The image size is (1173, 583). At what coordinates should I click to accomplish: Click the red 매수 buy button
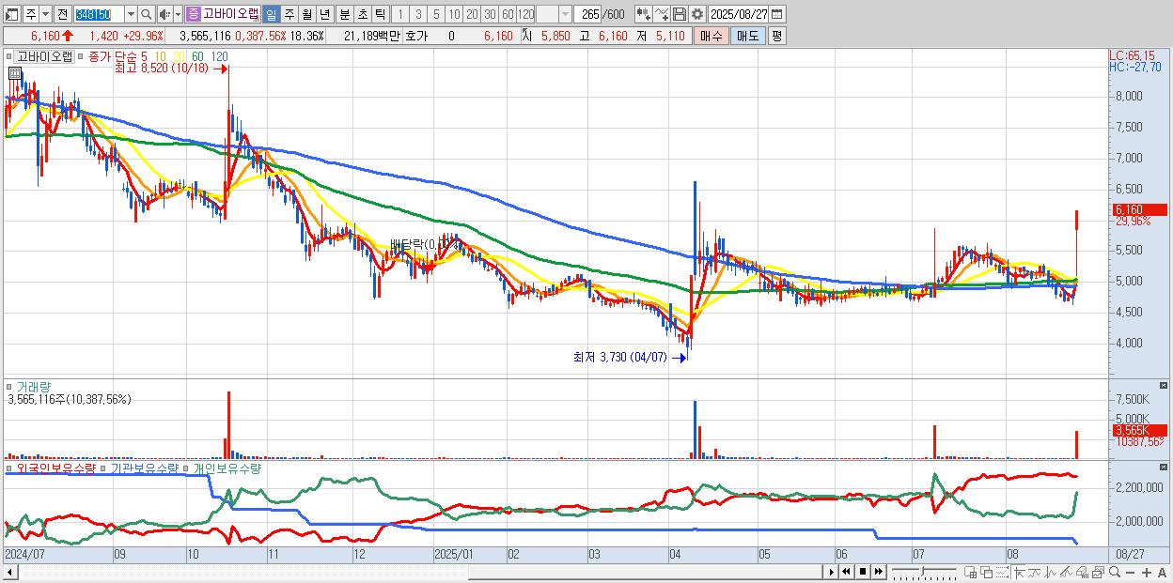(x=712, y=36)
